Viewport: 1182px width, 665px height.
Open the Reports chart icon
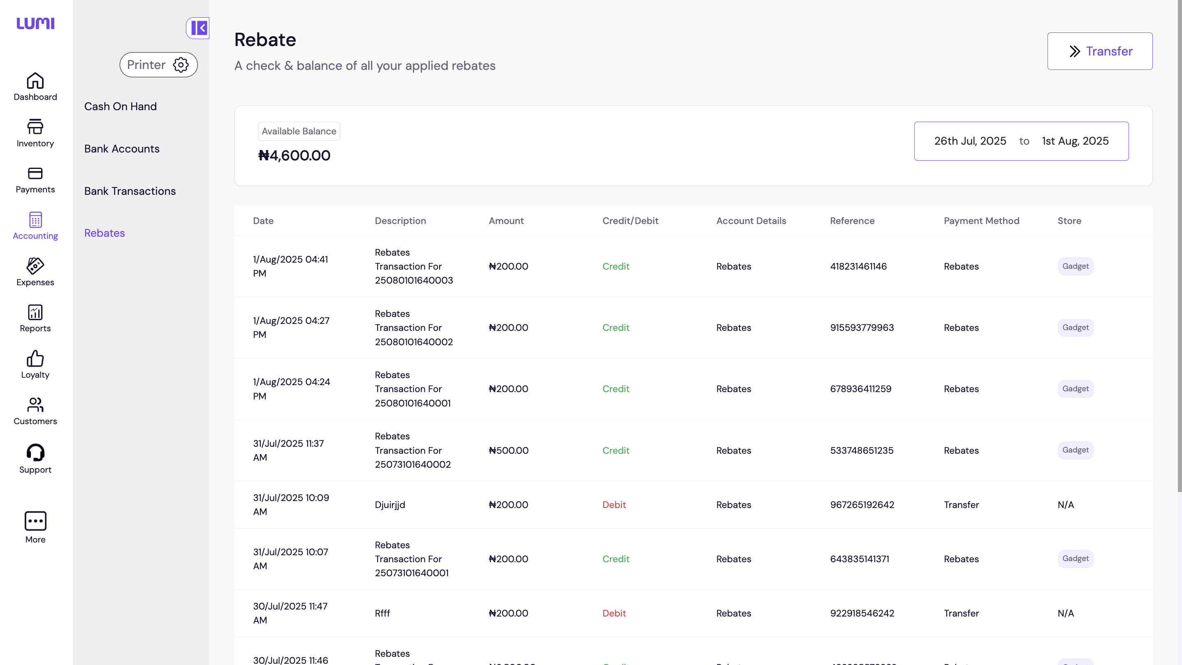(x=35, y=313)
